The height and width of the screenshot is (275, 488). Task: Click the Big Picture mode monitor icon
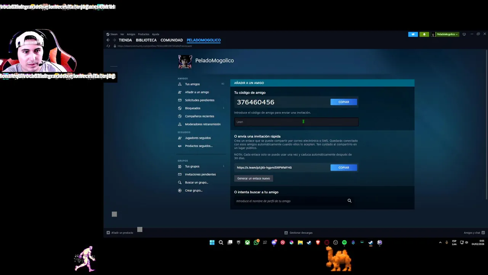pos(464,34)
